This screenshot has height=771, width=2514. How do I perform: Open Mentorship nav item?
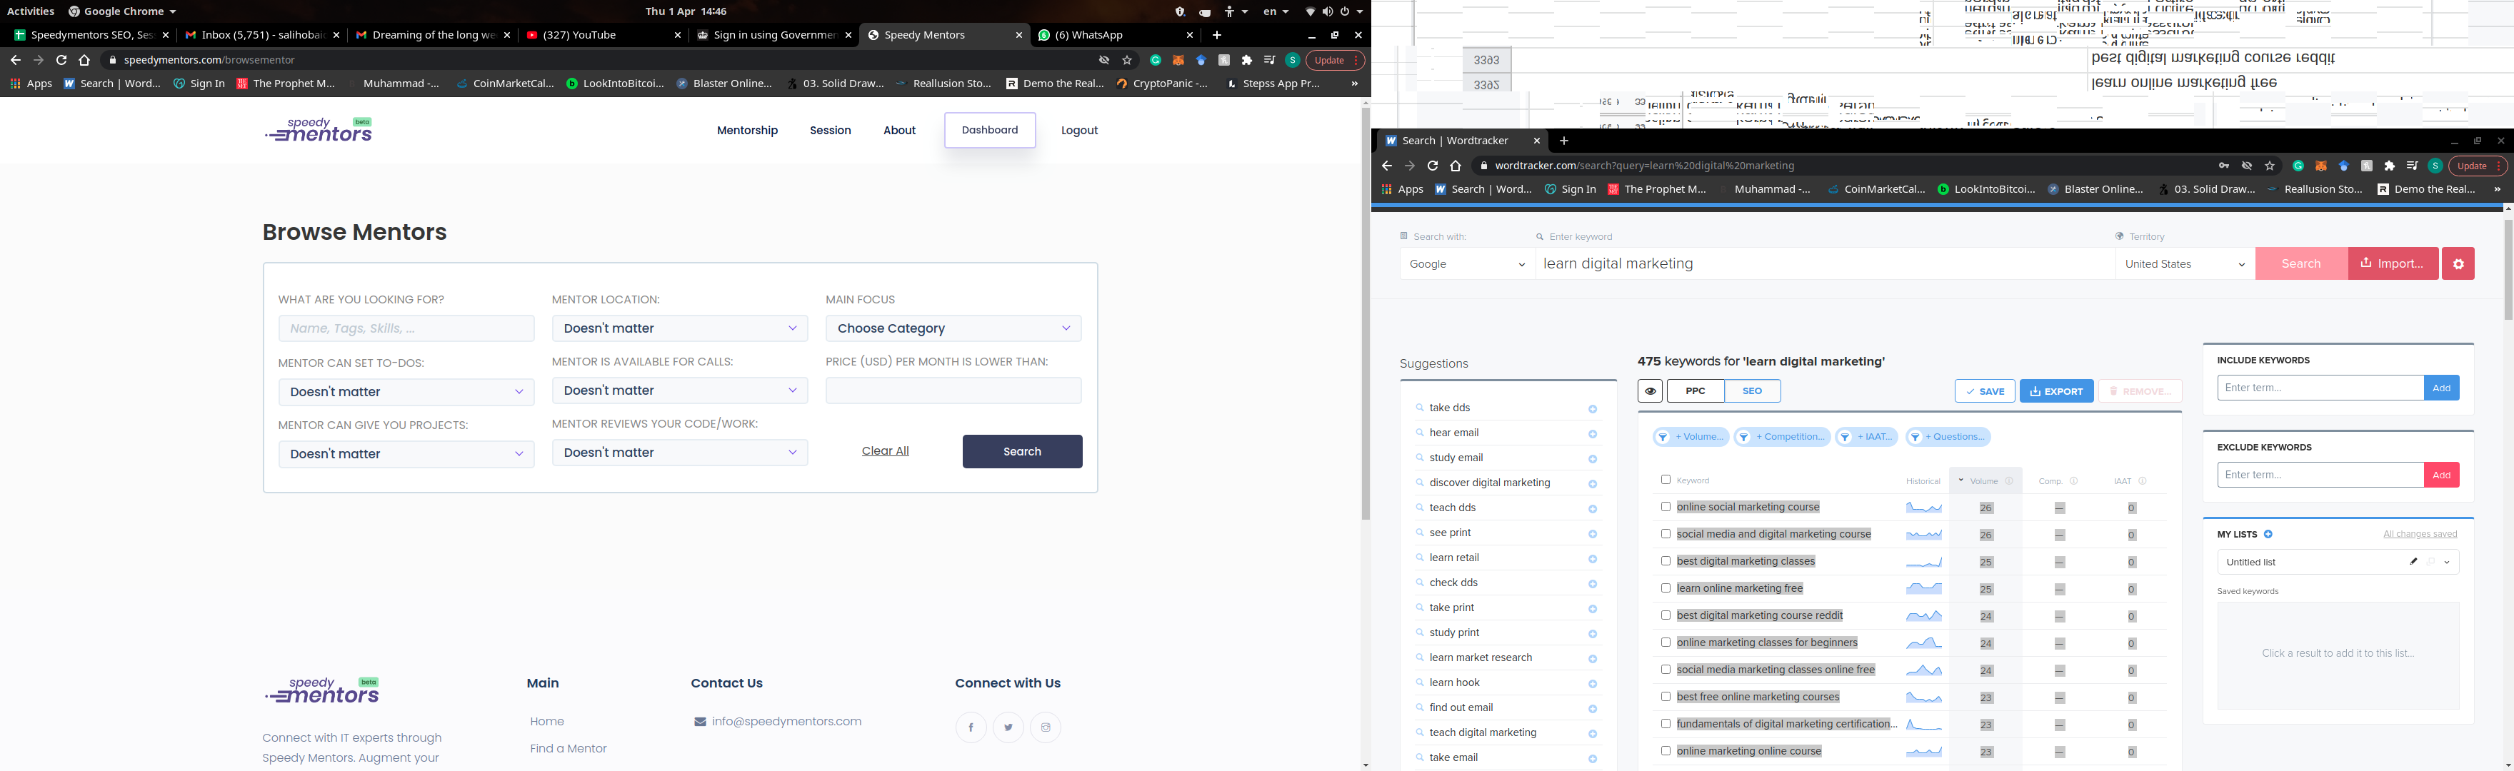748,130
